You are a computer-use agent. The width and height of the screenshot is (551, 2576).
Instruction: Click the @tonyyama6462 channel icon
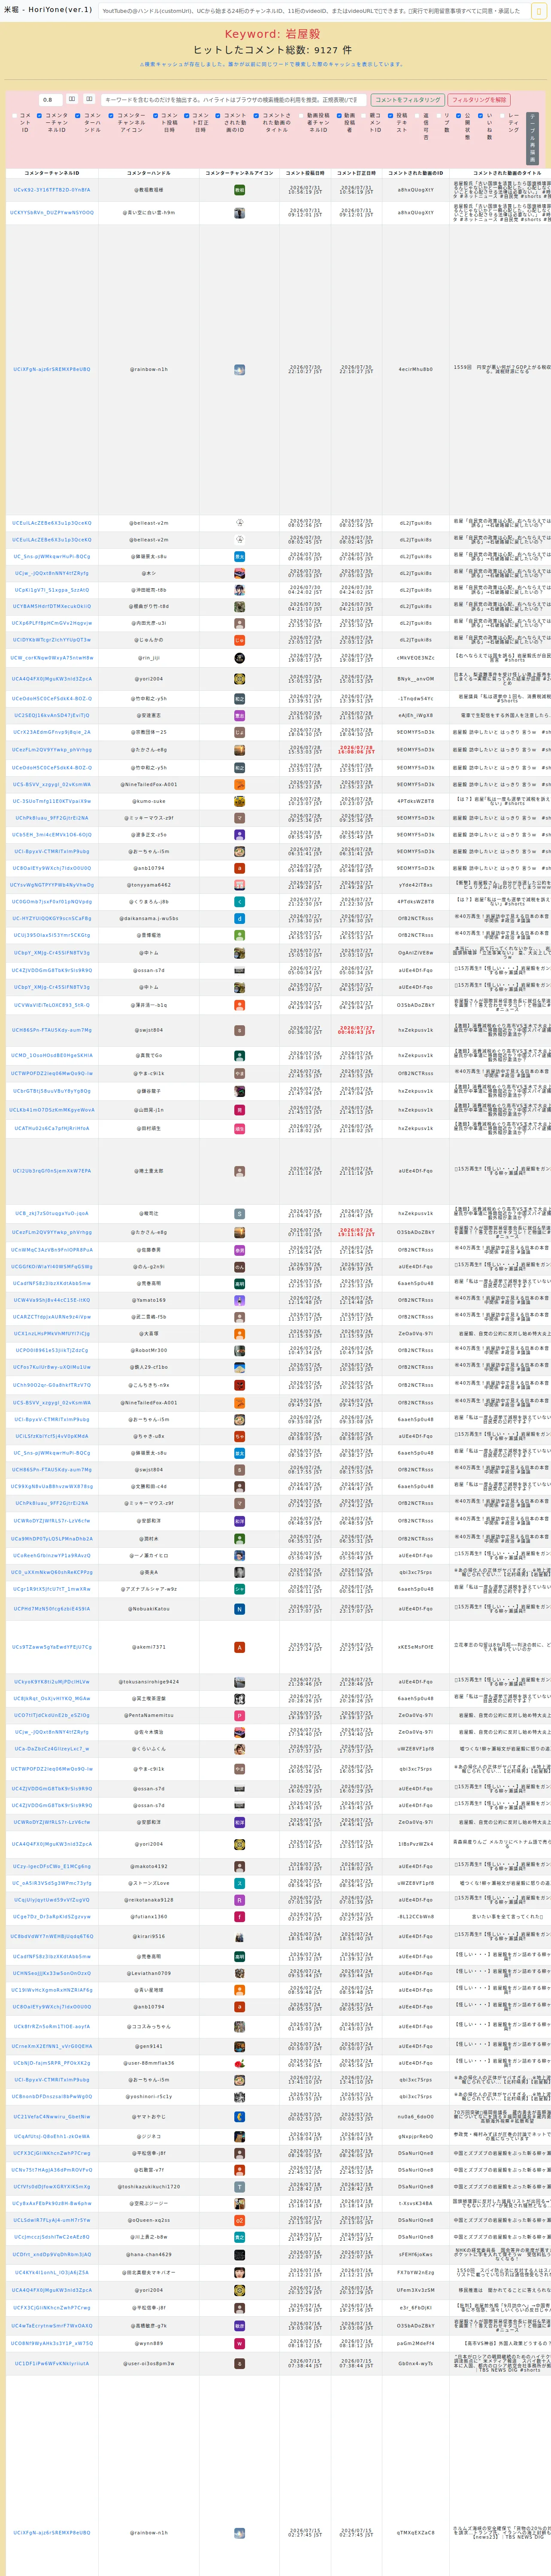click(x=239, y=885)
